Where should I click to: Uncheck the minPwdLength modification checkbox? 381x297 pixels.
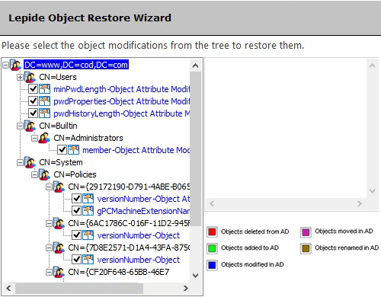pyautogui.click(x=33, y=89)
